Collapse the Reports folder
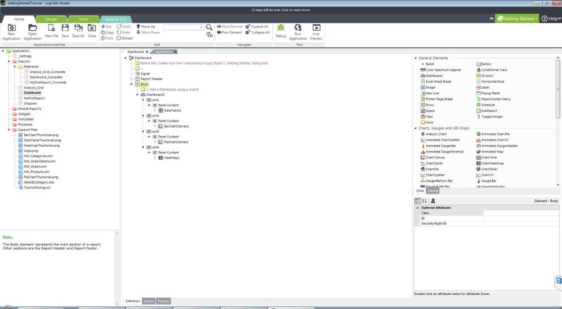The image size is (562, 309). point(9,61)
